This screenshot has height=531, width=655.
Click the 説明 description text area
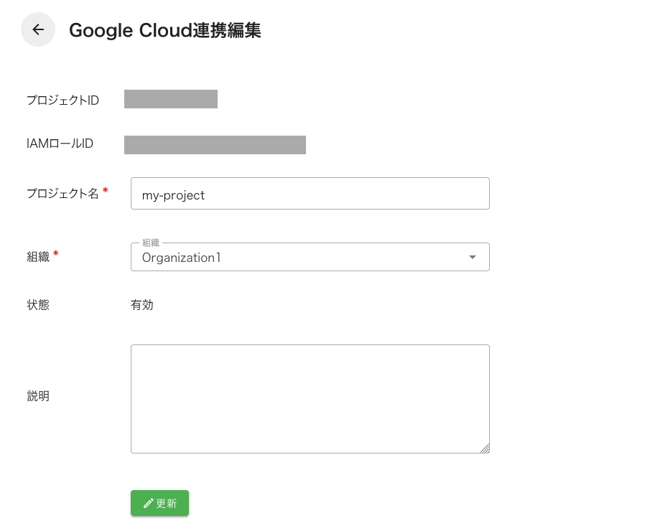tap(310, 398)
